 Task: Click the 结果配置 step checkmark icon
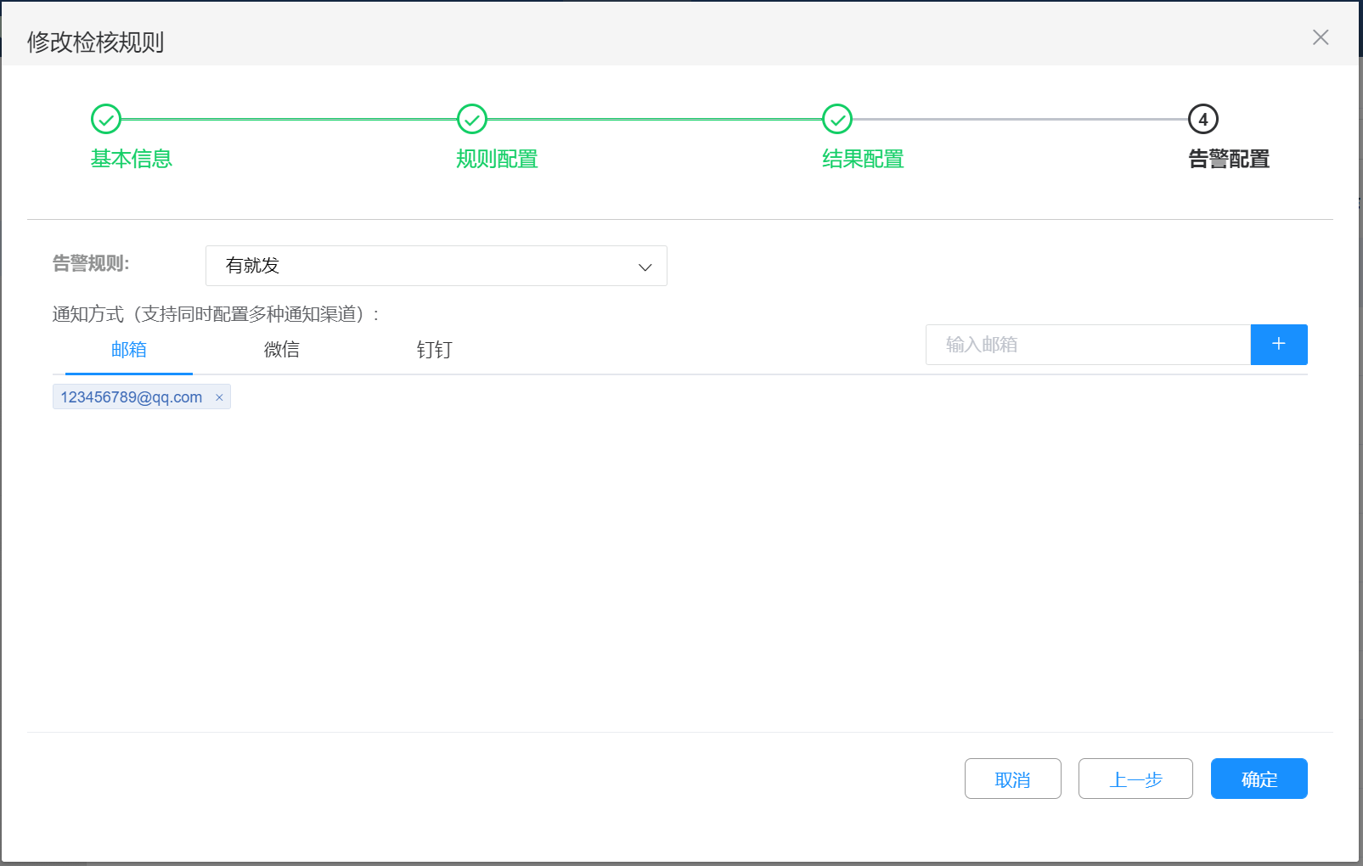point(837,120)
